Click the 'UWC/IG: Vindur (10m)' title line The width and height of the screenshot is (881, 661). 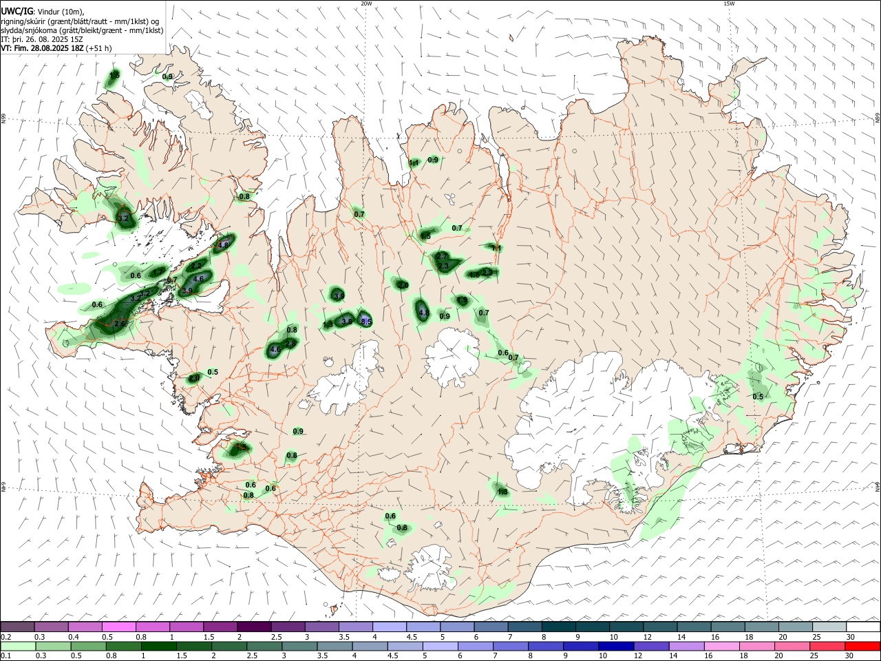pyautogui.click(x=42, y=11)
